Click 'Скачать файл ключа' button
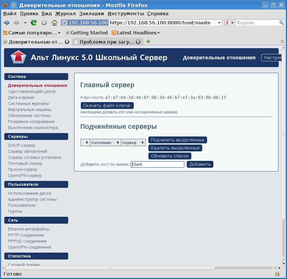 (x=107, y=106)
